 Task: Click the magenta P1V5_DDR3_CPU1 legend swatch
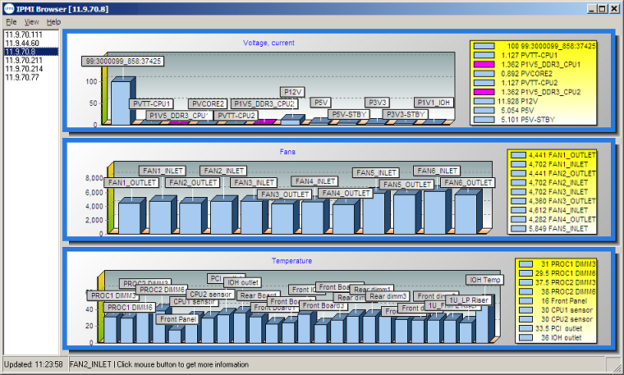(484, 65)
